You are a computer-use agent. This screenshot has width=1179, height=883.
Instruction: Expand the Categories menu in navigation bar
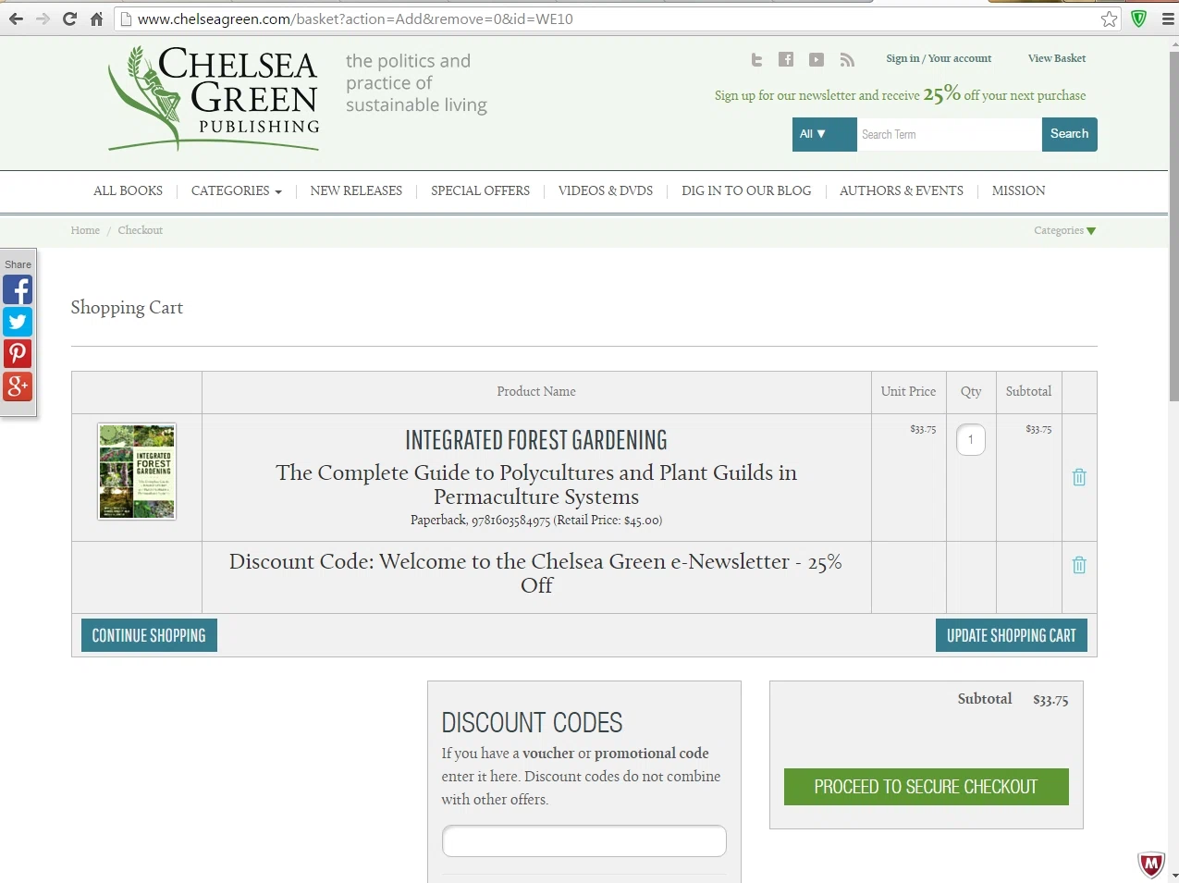tap(237, 190)
